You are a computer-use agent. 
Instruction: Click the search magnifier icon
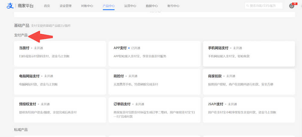pyautogui.click(x=248, y=6)
